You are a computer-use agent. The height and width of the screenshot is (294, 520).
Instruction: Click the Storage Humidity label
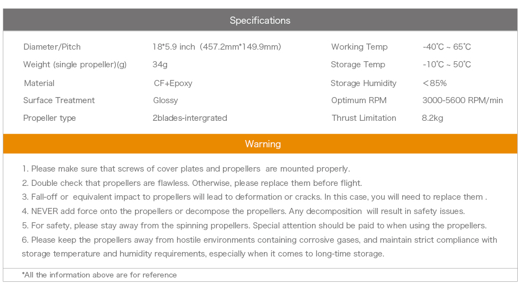click(363, 83)
